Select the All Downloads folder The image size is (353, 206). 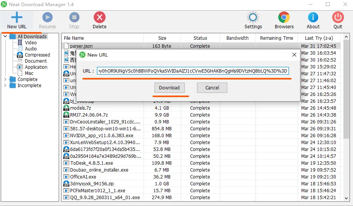pyautogui.click(x=32, y=37)
